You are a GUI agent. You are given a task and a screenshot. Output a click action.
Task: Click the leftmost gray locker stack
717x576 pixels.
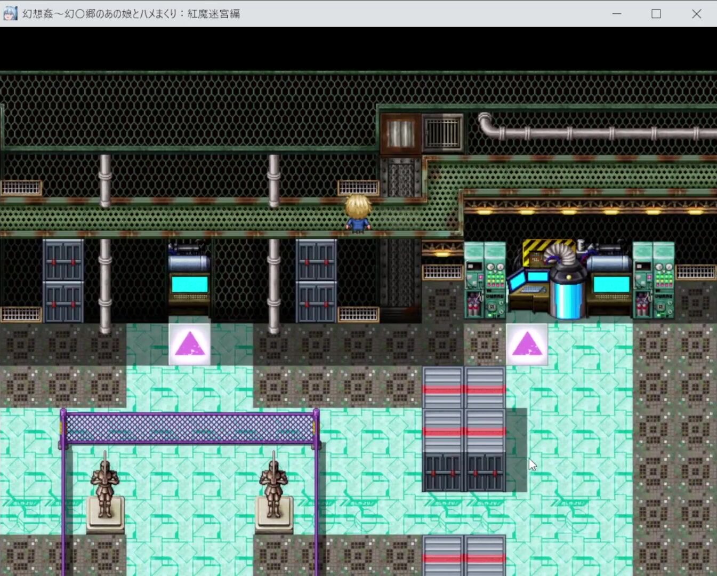[x=63, y=281]
